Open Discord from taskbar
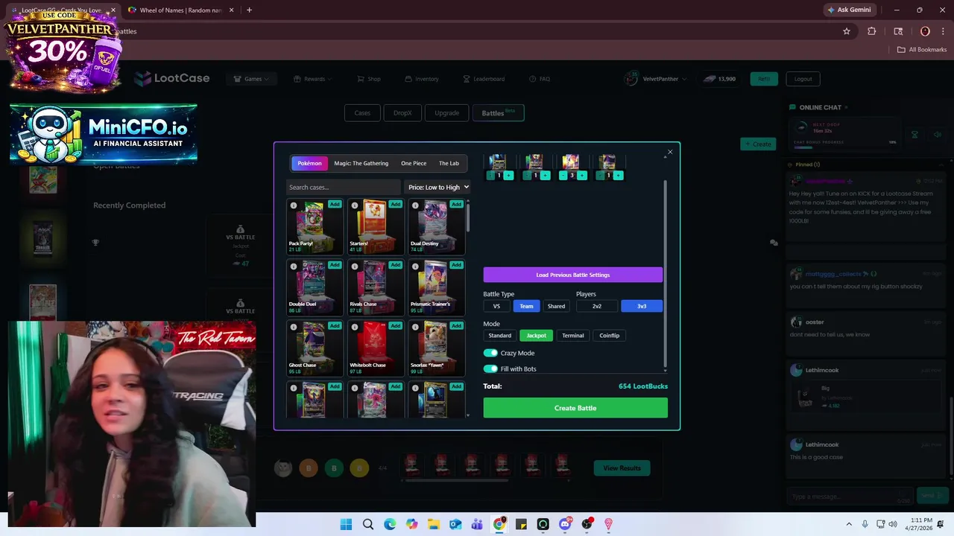 tap(565, 524)
